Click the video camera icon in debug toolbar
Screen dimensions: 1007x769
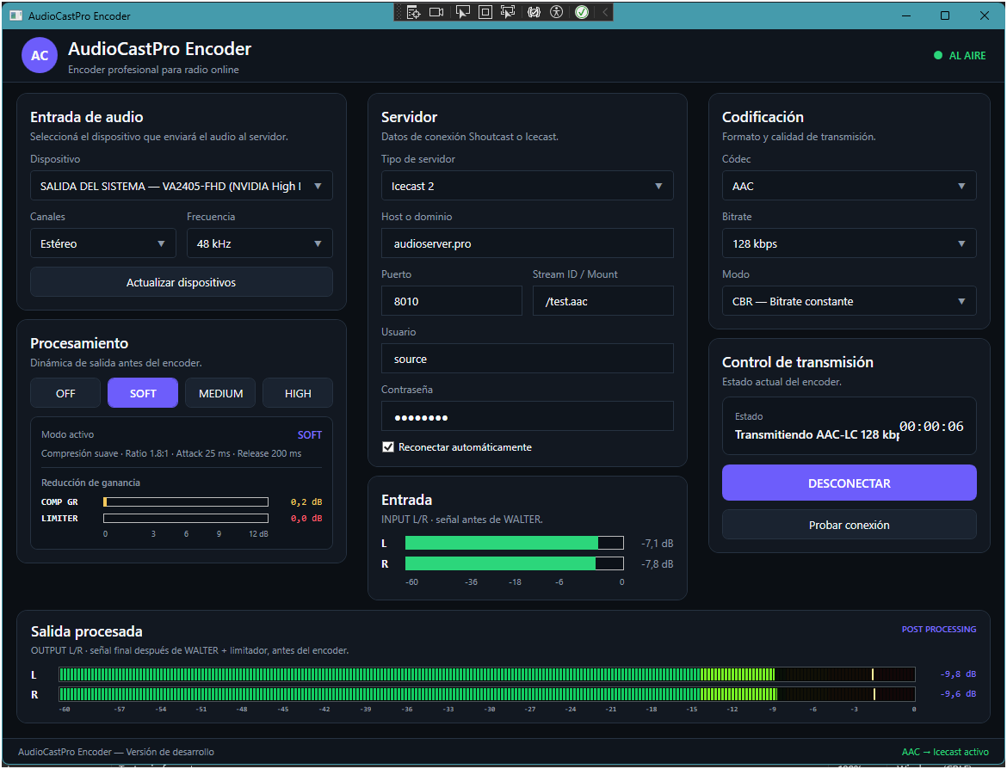pos(436,12)
